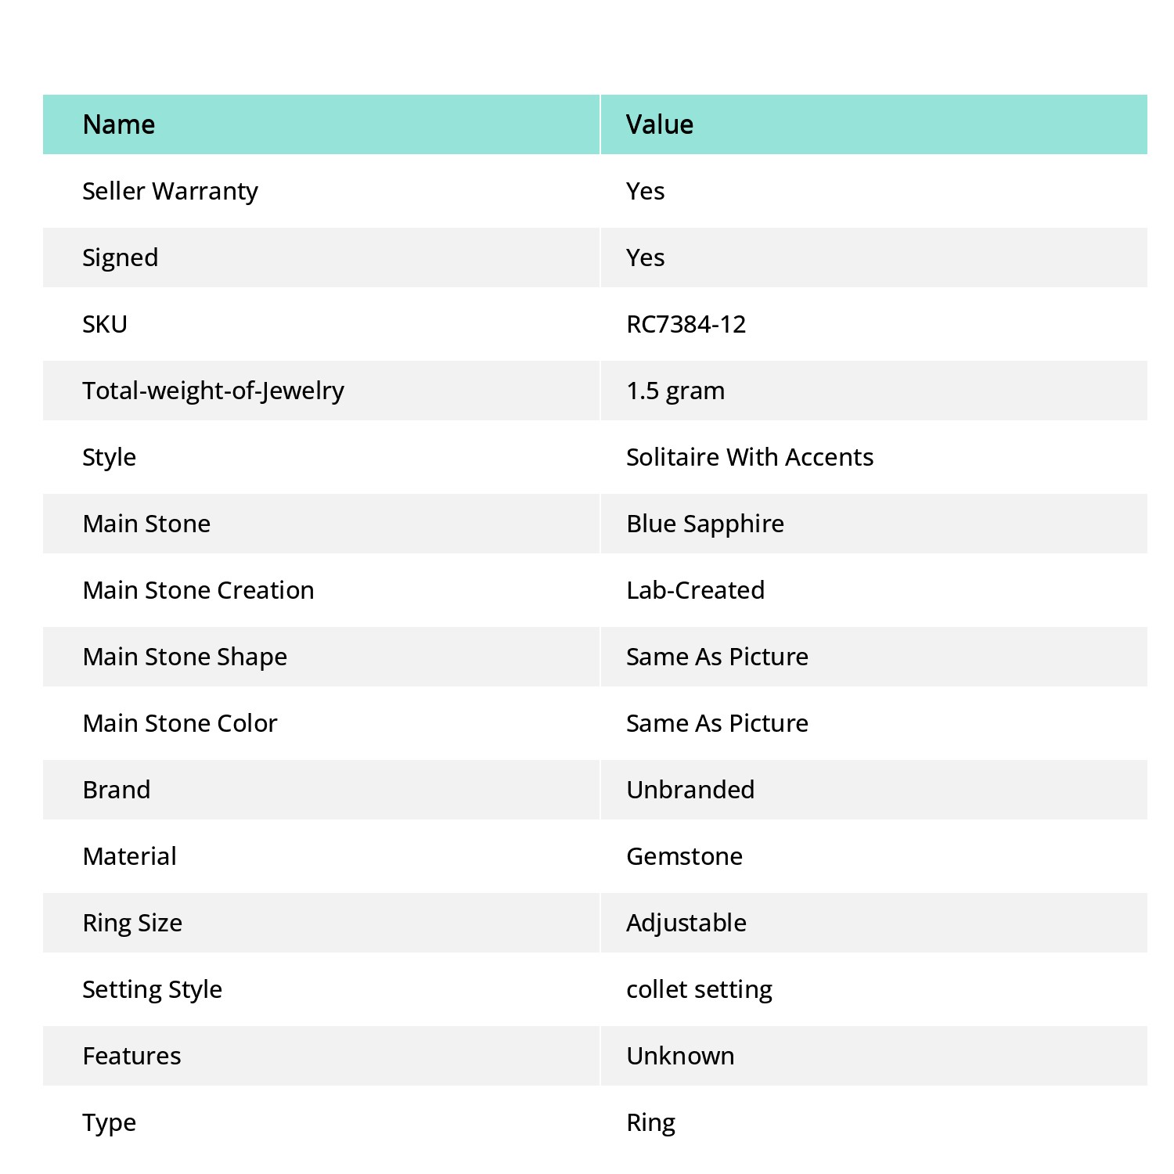Click the Gemstone material value
The width and height of the screenshot is (1174, 1174).
[684, 856]
